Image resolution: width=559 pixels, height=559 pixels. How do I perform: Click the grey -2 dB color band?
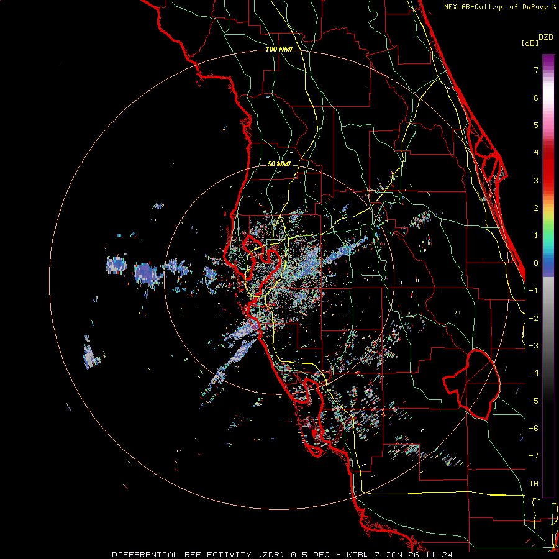click(548, 318)
